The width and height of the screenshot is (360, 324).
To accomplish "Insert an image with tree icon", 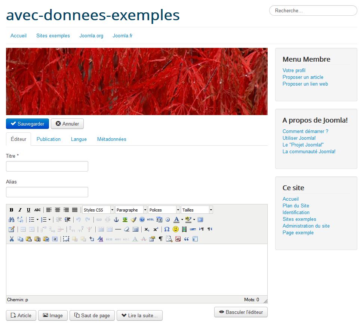I will coord(125,220).
